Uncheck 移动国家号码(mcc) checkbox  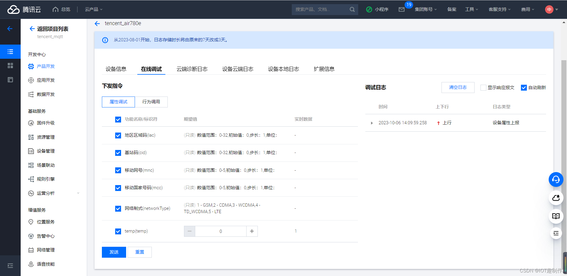coord(118,188)
